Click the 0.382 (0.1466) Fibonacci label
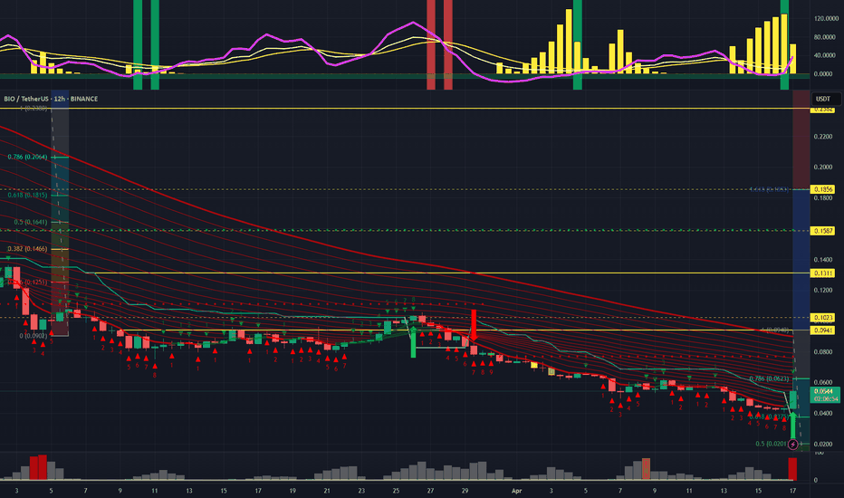844x498 pixels. (x=27, y=249)
